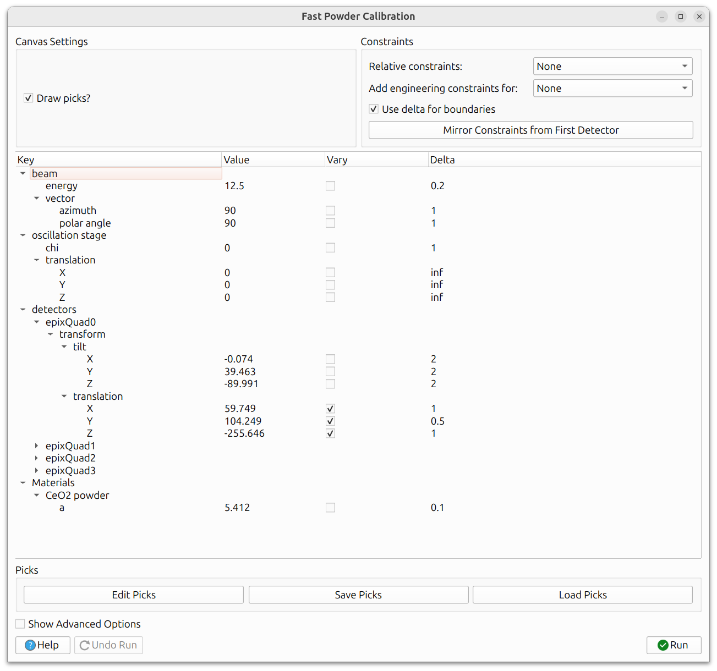The image size is (717, 671).
Task: Select the chi tree row label
Action: click(x=52, y=248)
